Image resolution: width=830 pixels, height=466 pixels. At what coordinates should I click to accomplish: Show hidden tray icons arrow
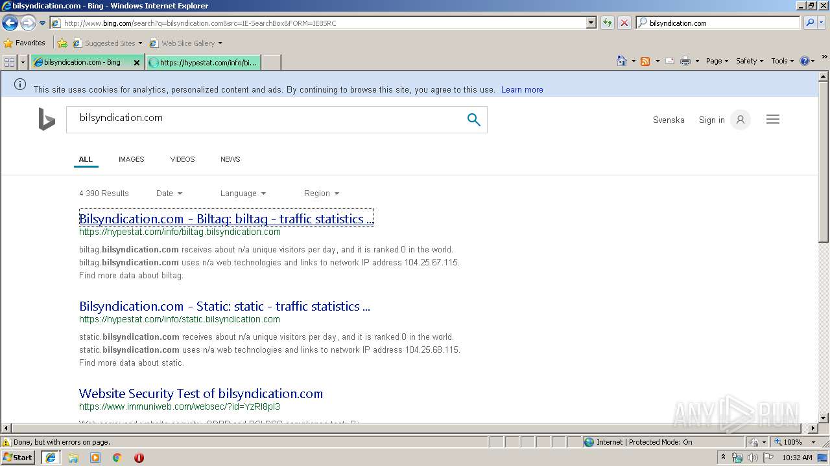pos(724,458)
